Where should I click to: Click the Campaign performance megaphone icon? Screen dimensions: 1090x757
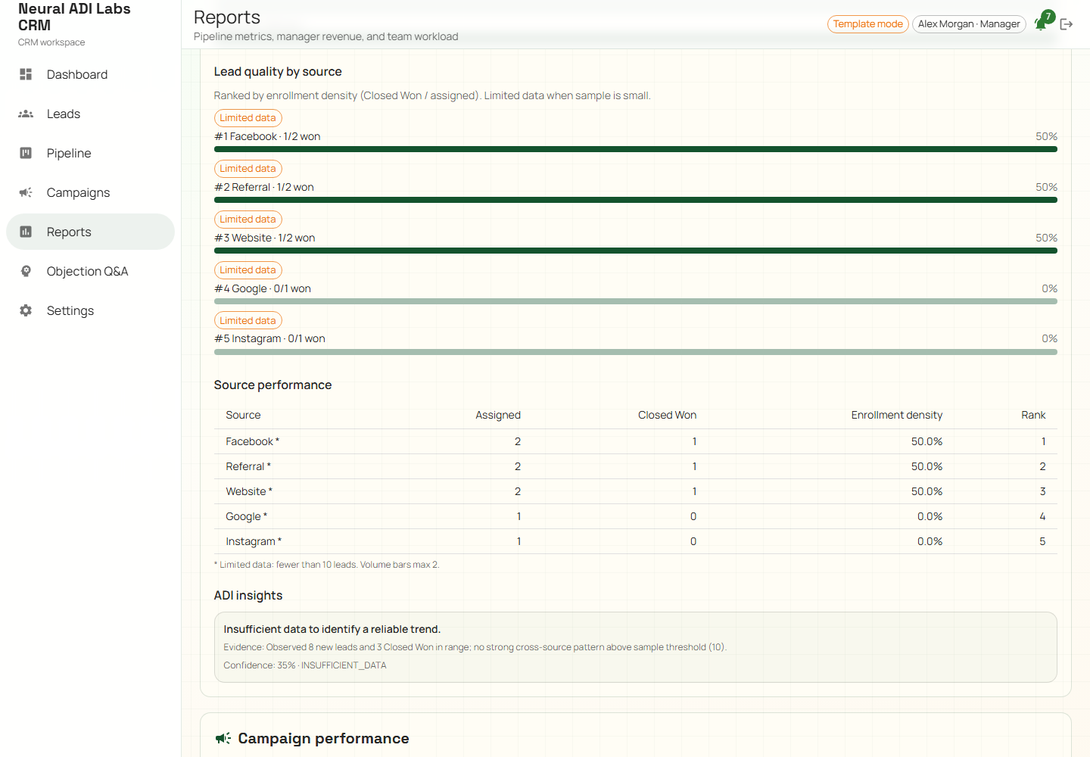223,738
